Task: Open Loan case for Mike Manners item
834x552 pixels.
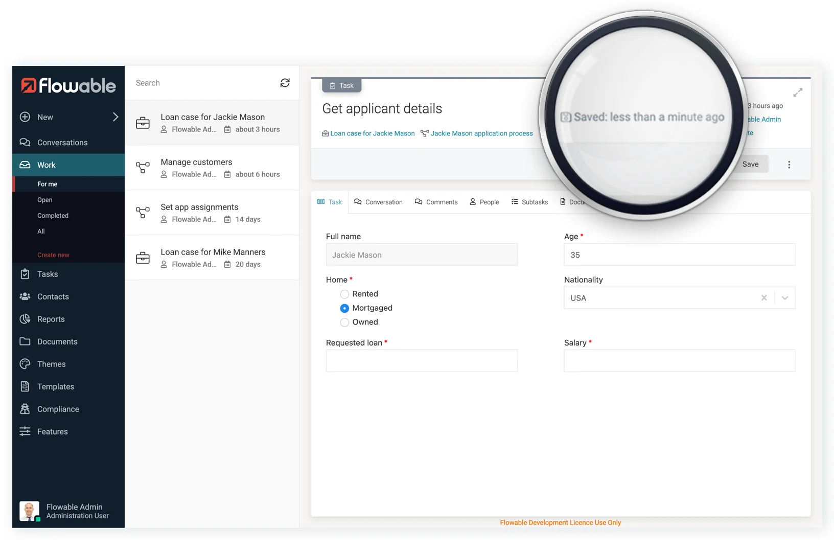Action: click(212, 258)
